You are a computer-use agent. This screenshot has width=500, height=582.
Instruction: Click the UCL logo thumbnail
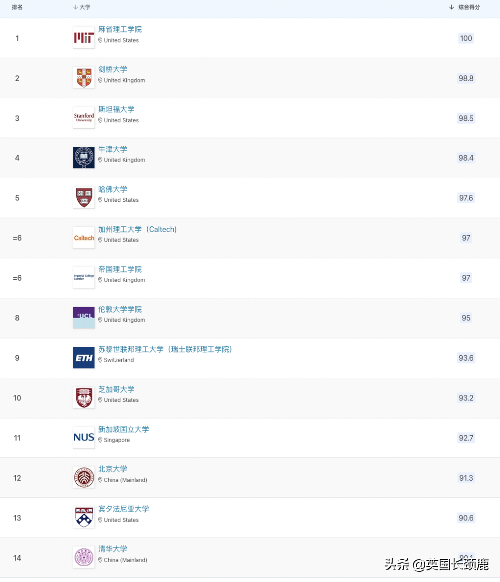pyautogui.click(x=84, y=318)
